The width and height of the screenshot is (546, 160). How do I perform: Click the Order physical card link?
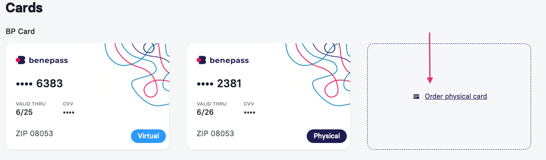[x=456, y=97]
